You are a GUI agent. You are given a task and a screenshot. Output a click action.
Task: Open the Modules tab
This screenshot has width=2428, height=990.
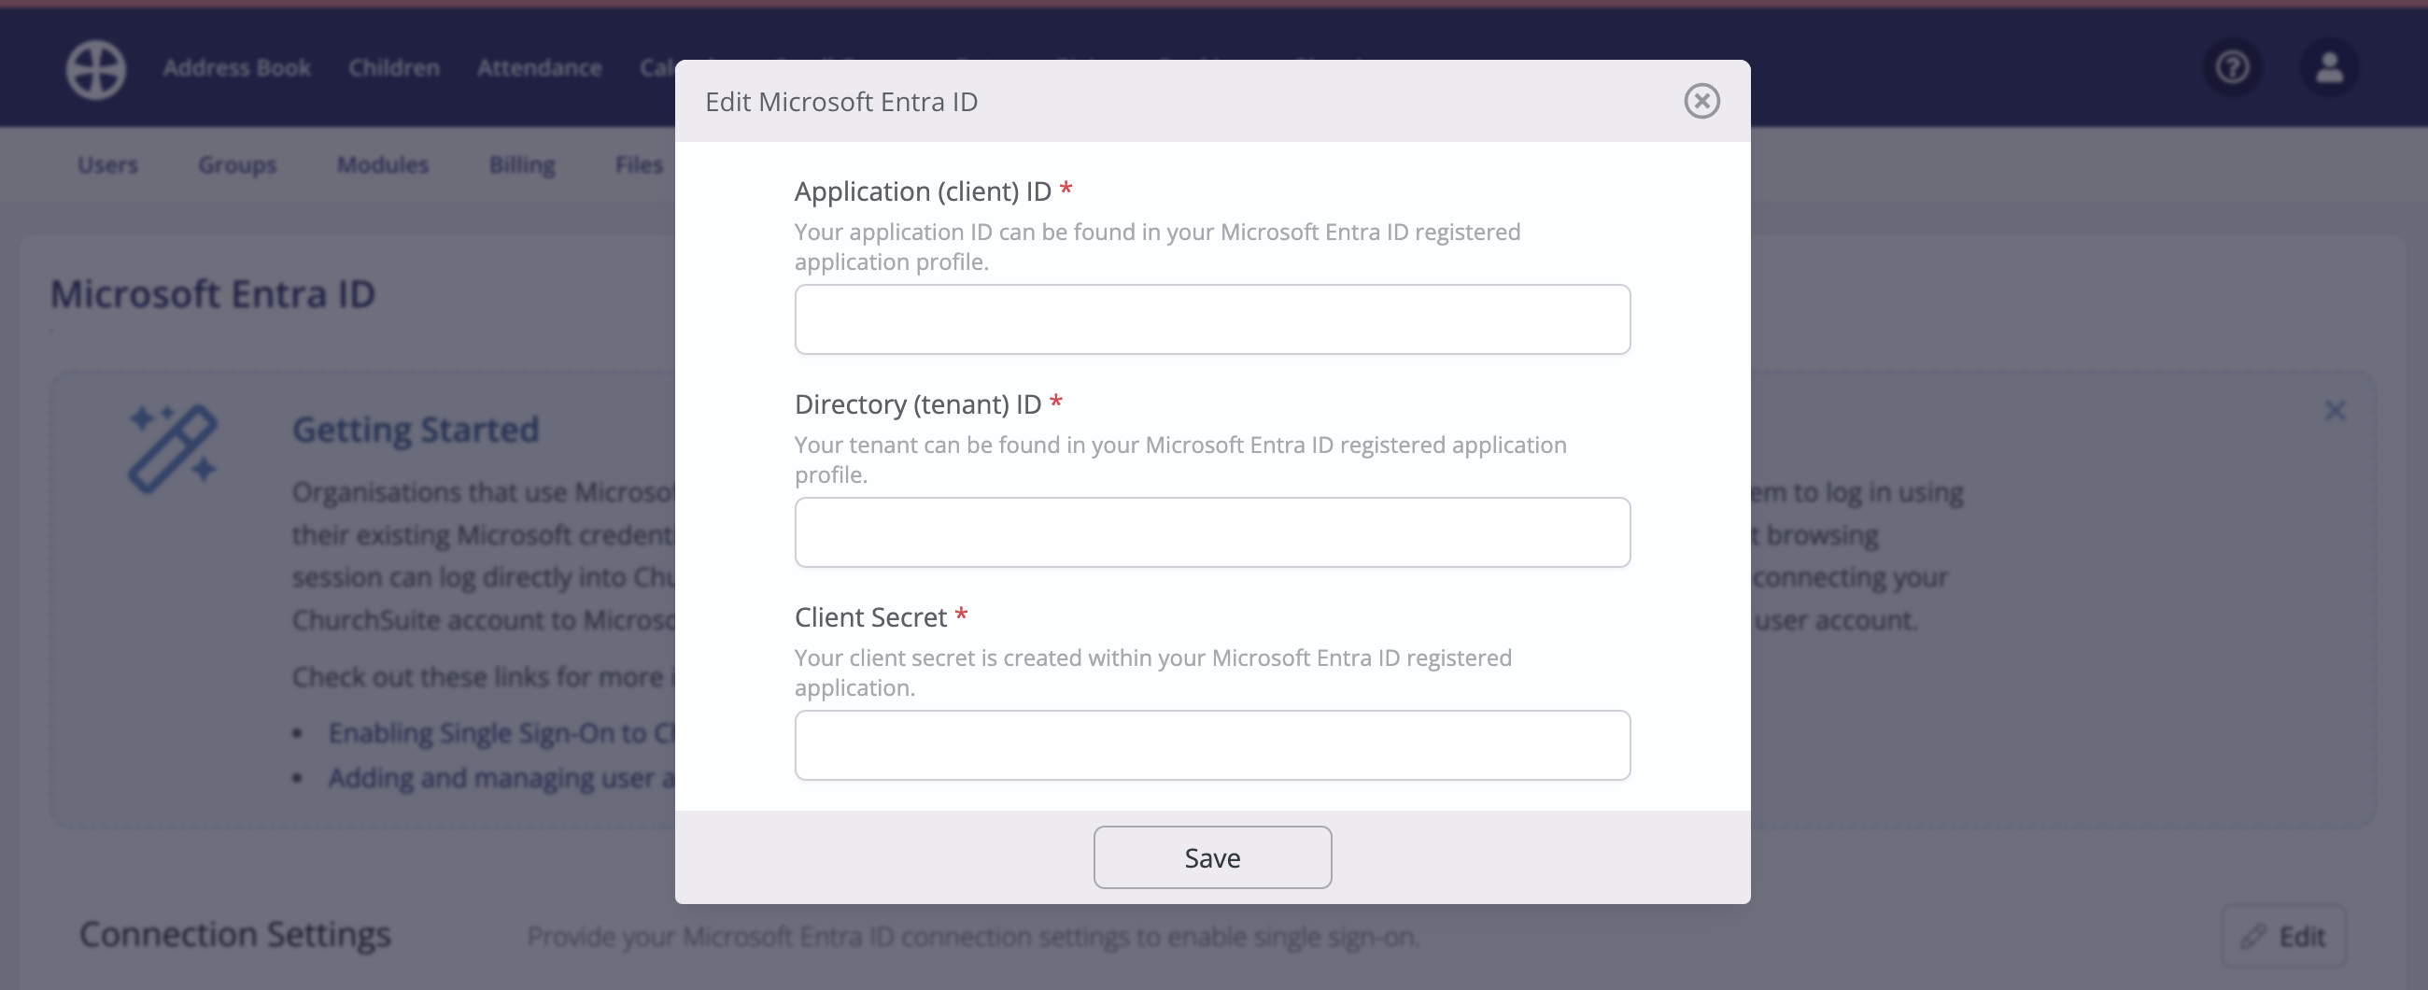click(383, 165)
